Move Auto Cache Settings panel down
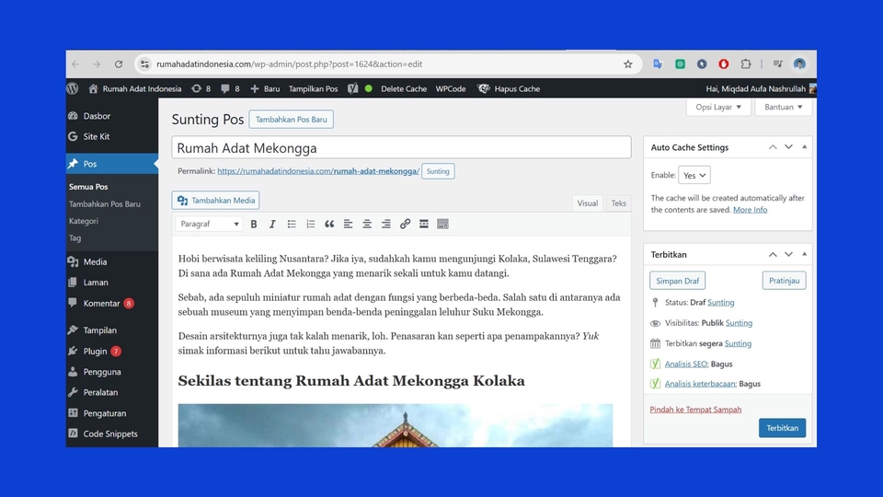The image size is (883, 497). point(788,147)
